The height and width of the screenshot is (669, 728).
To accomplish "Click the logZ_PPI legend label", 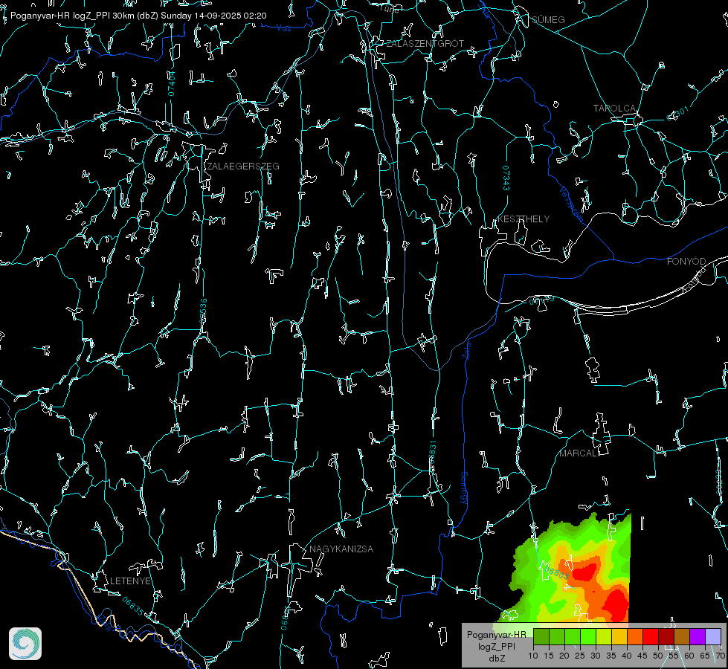I will click(x=496, y=646).
